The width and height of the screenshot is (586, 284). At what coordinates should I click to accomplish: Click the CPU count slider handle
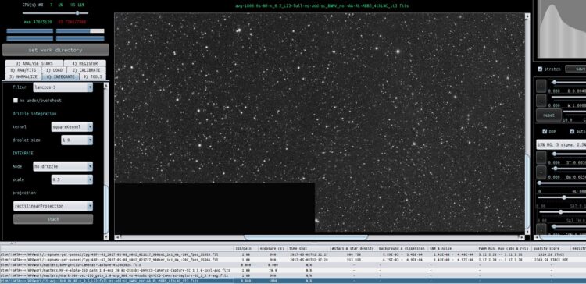77,13
